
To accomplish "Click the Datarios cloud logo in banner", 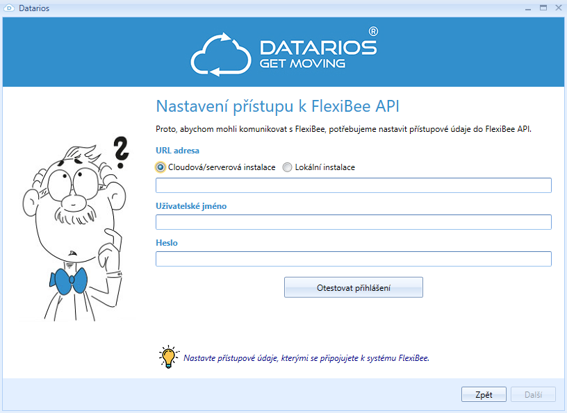I will click(220, 53).
